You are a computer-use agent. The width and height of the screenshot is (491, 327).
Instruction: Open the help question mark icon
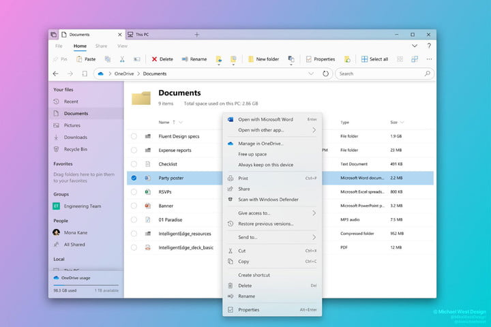point(429,46)
